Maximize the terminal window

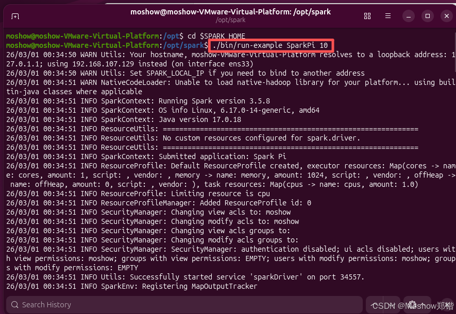coord(428,16)
